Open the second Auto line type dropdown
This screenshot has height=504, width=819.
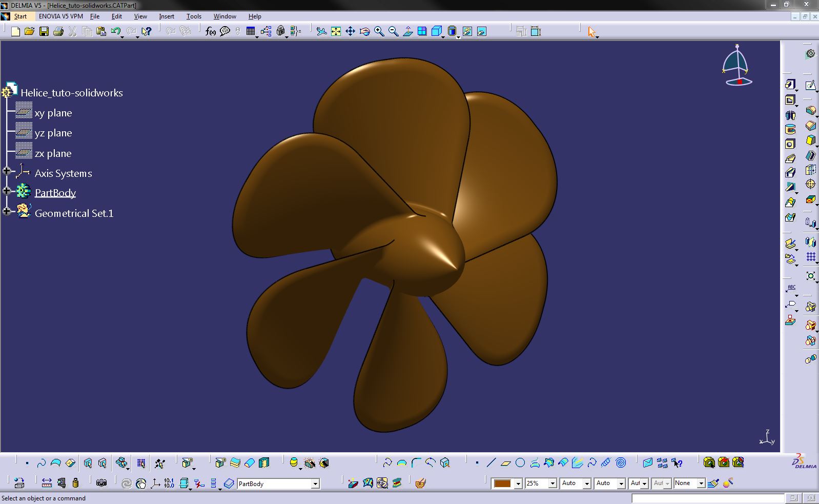point(621,483)
